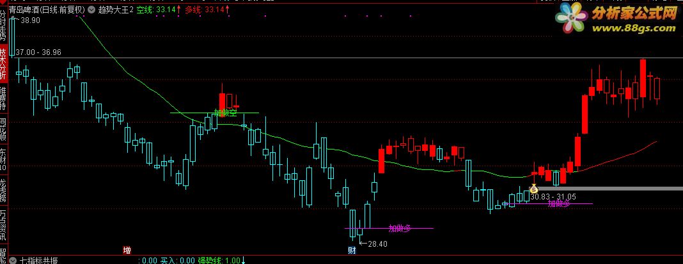Open the 万点资讯 sidebar tab
This screenshot has width=683, height=264.
click(x=3, y=225)
